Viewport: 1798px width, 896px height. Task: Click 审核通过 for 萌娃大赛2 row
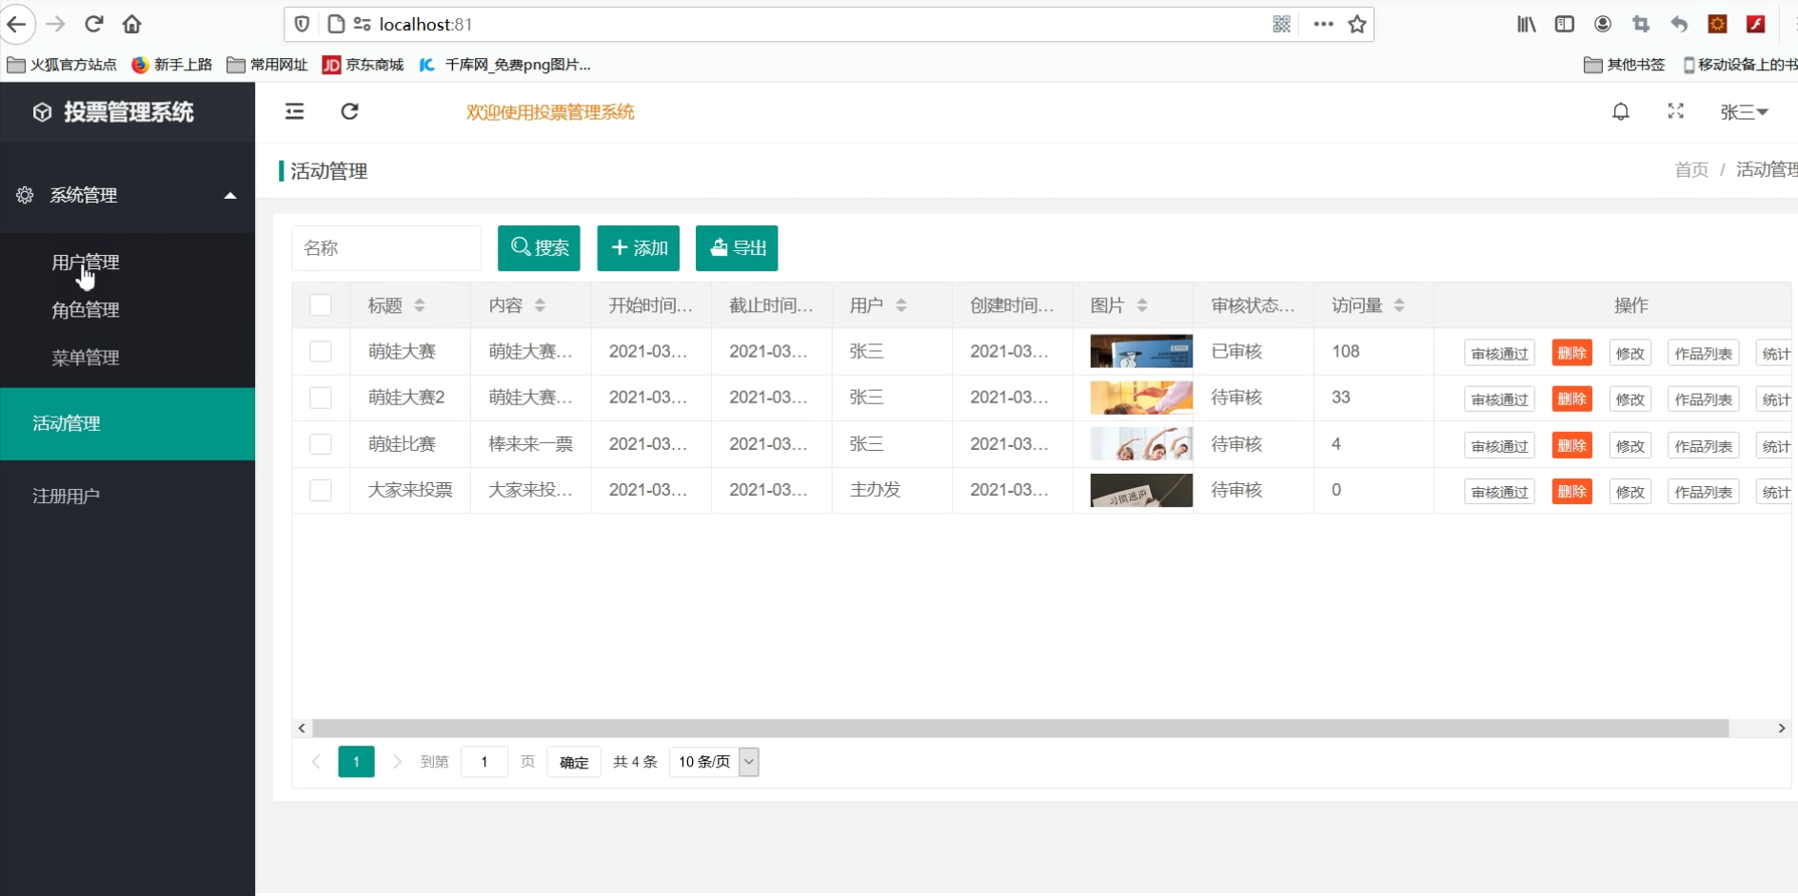[1499, 399]
